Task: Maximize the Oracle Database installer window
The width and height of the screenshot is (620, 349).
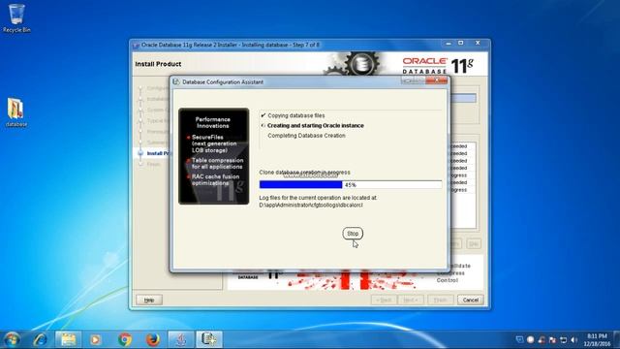Action: (x=461, y=43)
